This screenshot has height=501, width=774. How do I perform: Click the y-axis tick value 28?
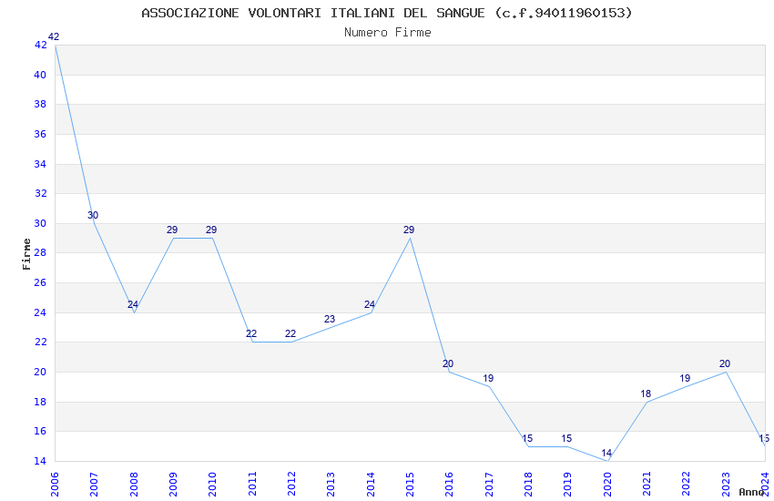[40, 252]
